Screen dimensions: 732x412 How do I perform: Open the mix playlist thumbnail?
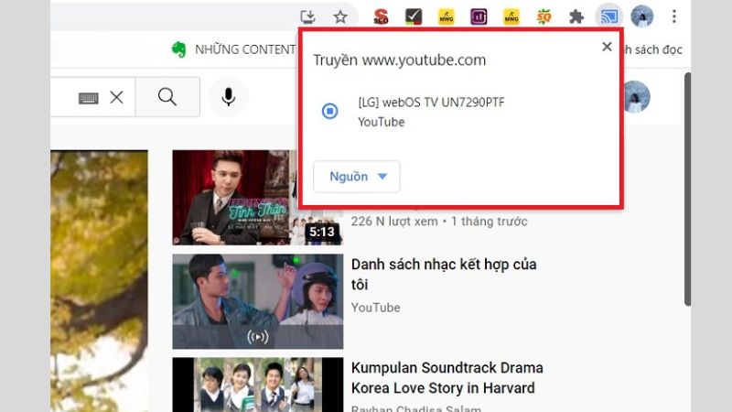tap(258, 302)
